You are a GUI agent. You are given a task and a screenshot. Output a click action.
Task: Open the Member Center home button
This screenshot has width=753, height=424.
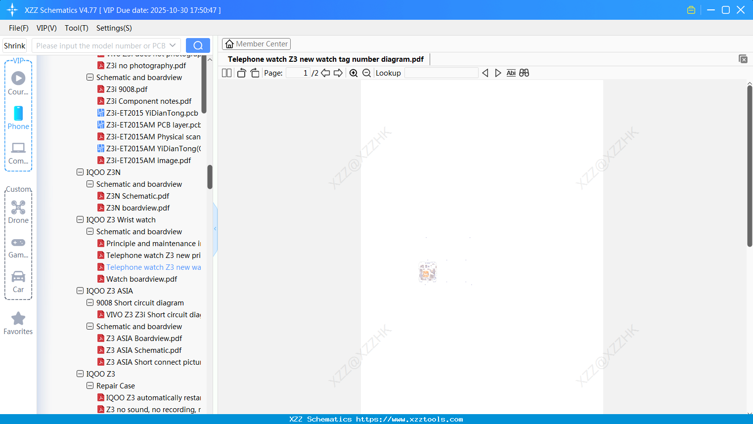click(x=256, y=44)
